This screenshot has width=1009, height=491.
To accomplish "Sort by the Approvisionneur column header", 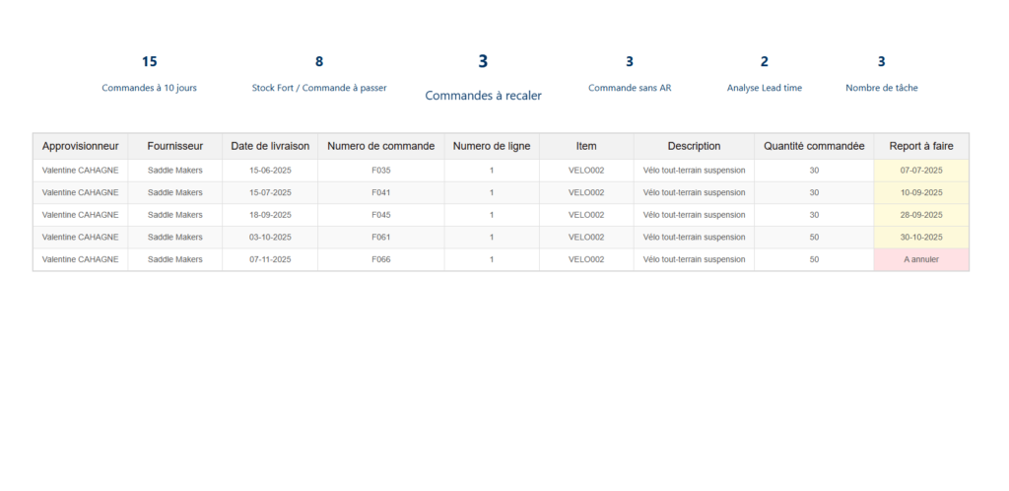I will [x=81, y=146].
